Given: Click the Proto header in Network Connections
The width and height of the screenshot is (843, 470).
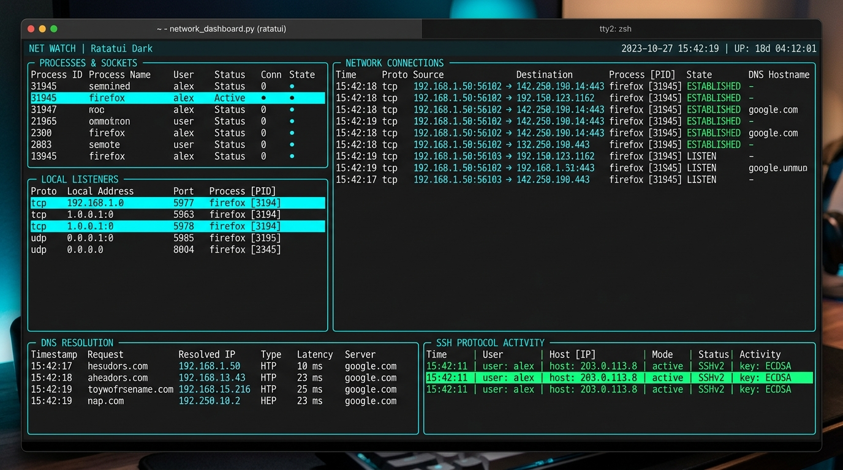Looking at the screenshot, I should [x=395, y=75].
